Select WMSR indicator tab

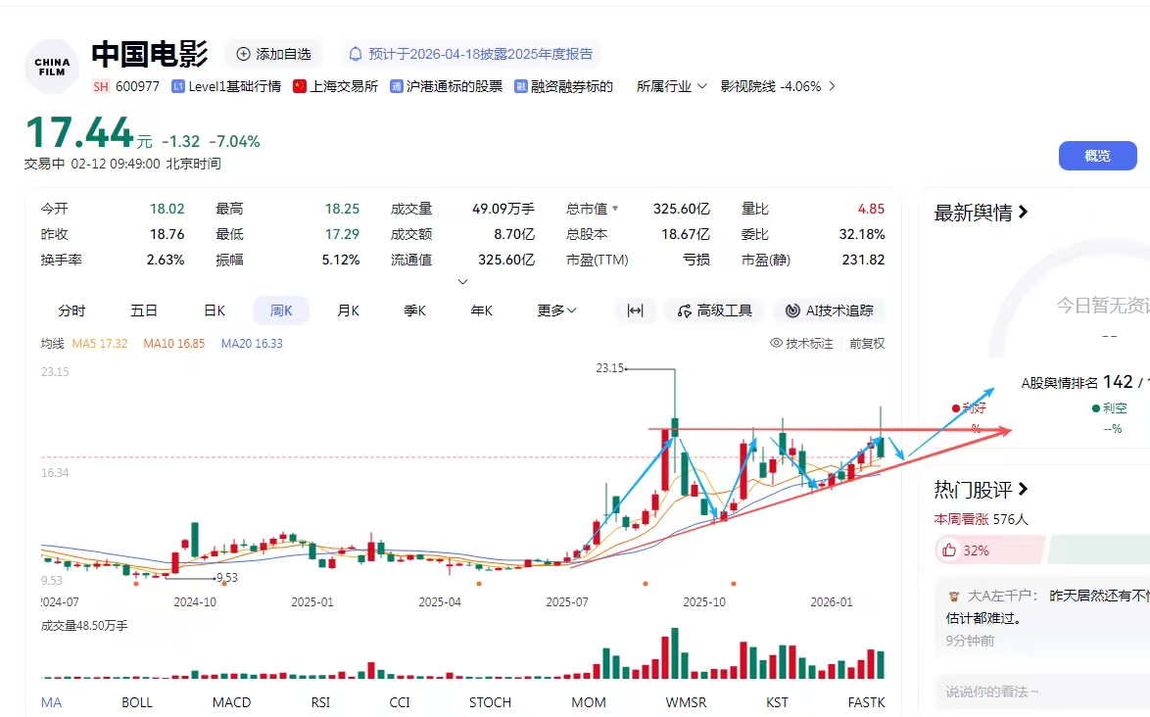click(x=686, y=702)
